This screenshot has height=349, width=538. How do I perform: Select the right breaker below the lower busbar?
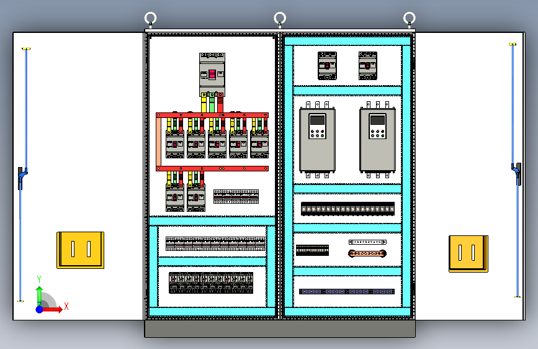(x=196, y=197)
